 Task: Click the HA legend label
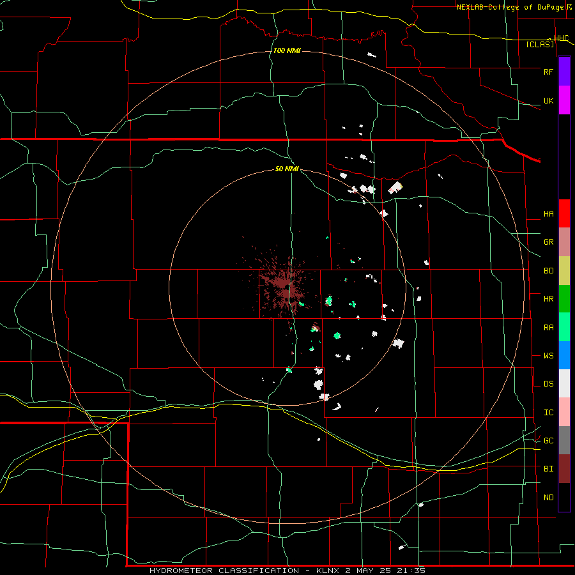548,213
